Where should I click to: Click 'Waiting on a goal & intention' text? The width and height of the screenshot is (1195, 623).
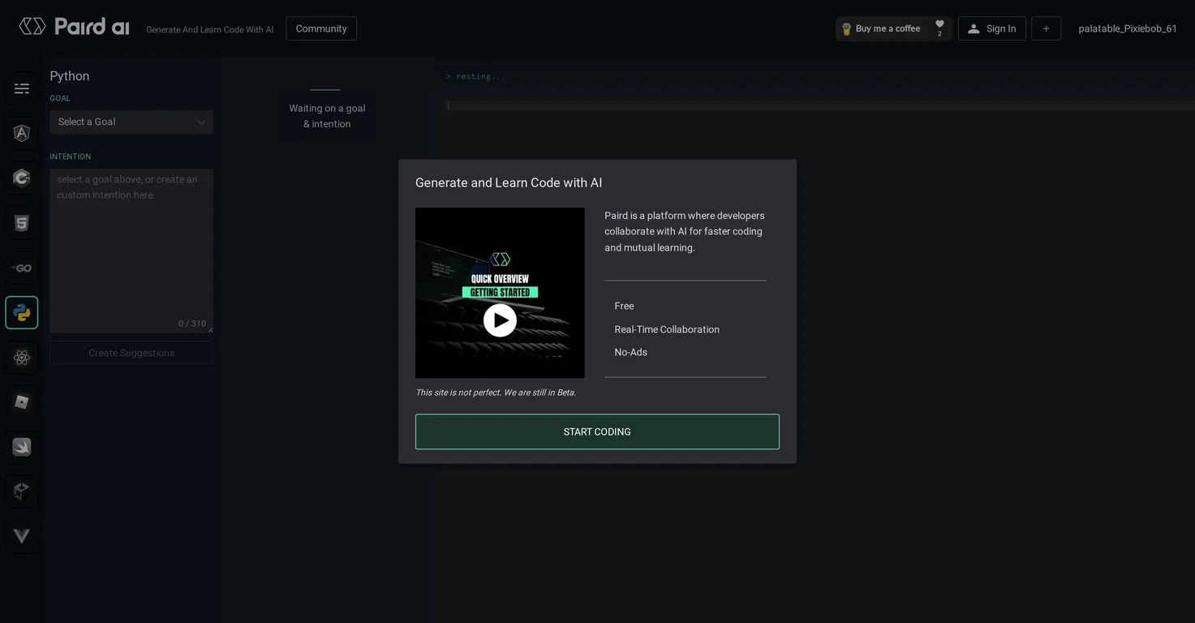[x=327, y=116]
